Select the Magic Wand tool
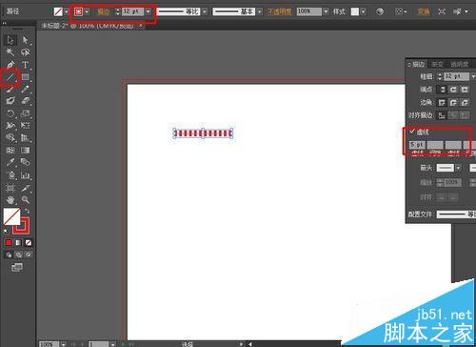 coord(10,52)
